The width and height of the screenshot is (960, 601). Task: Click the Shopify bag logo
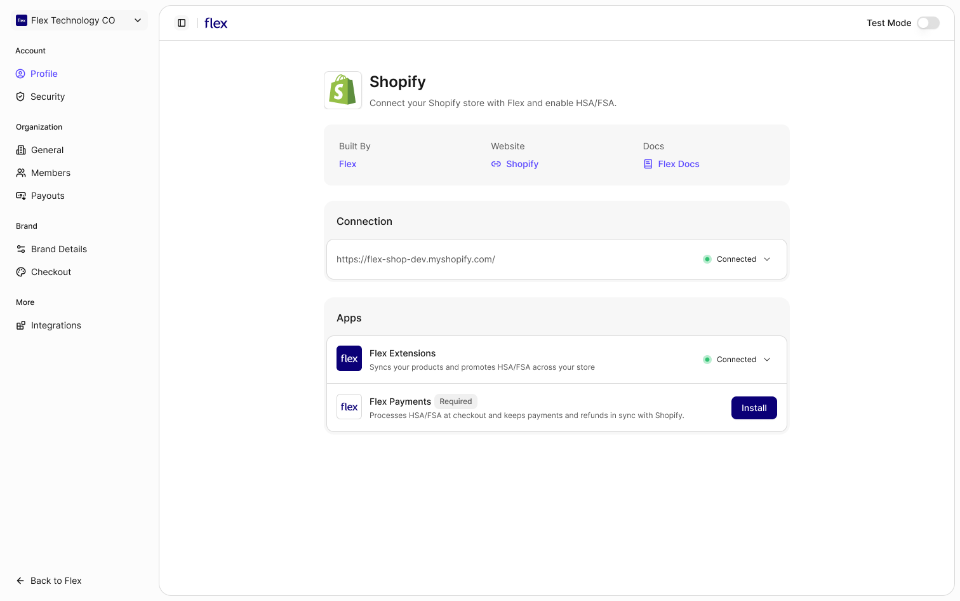pyautogui.click(x=343, y=90)
